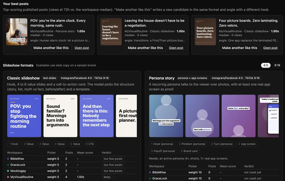This screenshot has height=181, width=285.
Task: Click Make another like this for Leaving the house post
Action: tap(145, 48)
